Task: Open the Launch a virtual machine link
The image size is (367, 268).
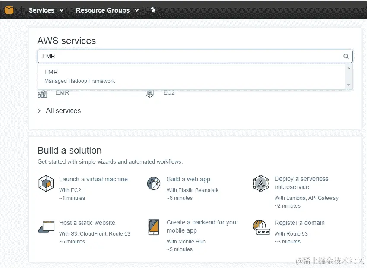Action: coord(93,179)
